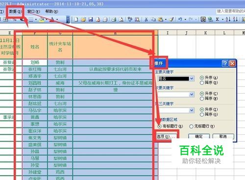This screenshot has width=245, height=180.
Task: Click the Sort dialog help question-mark button
Action: click(x=225, y=63)
